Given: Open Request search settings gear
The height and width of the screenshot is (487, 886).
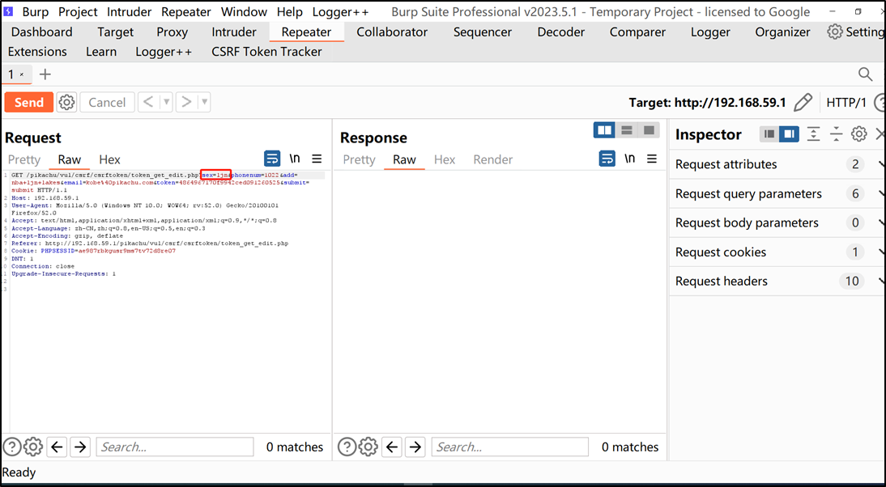Looking at the screenshot, I should [x=32, y=447].
